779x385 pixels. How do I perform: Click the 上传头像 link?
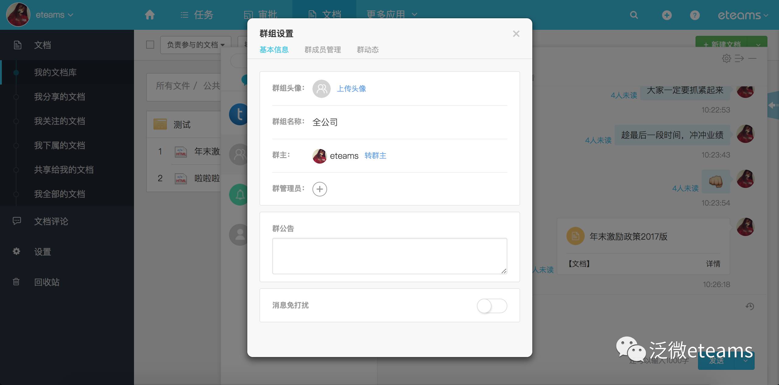point(351,89)
